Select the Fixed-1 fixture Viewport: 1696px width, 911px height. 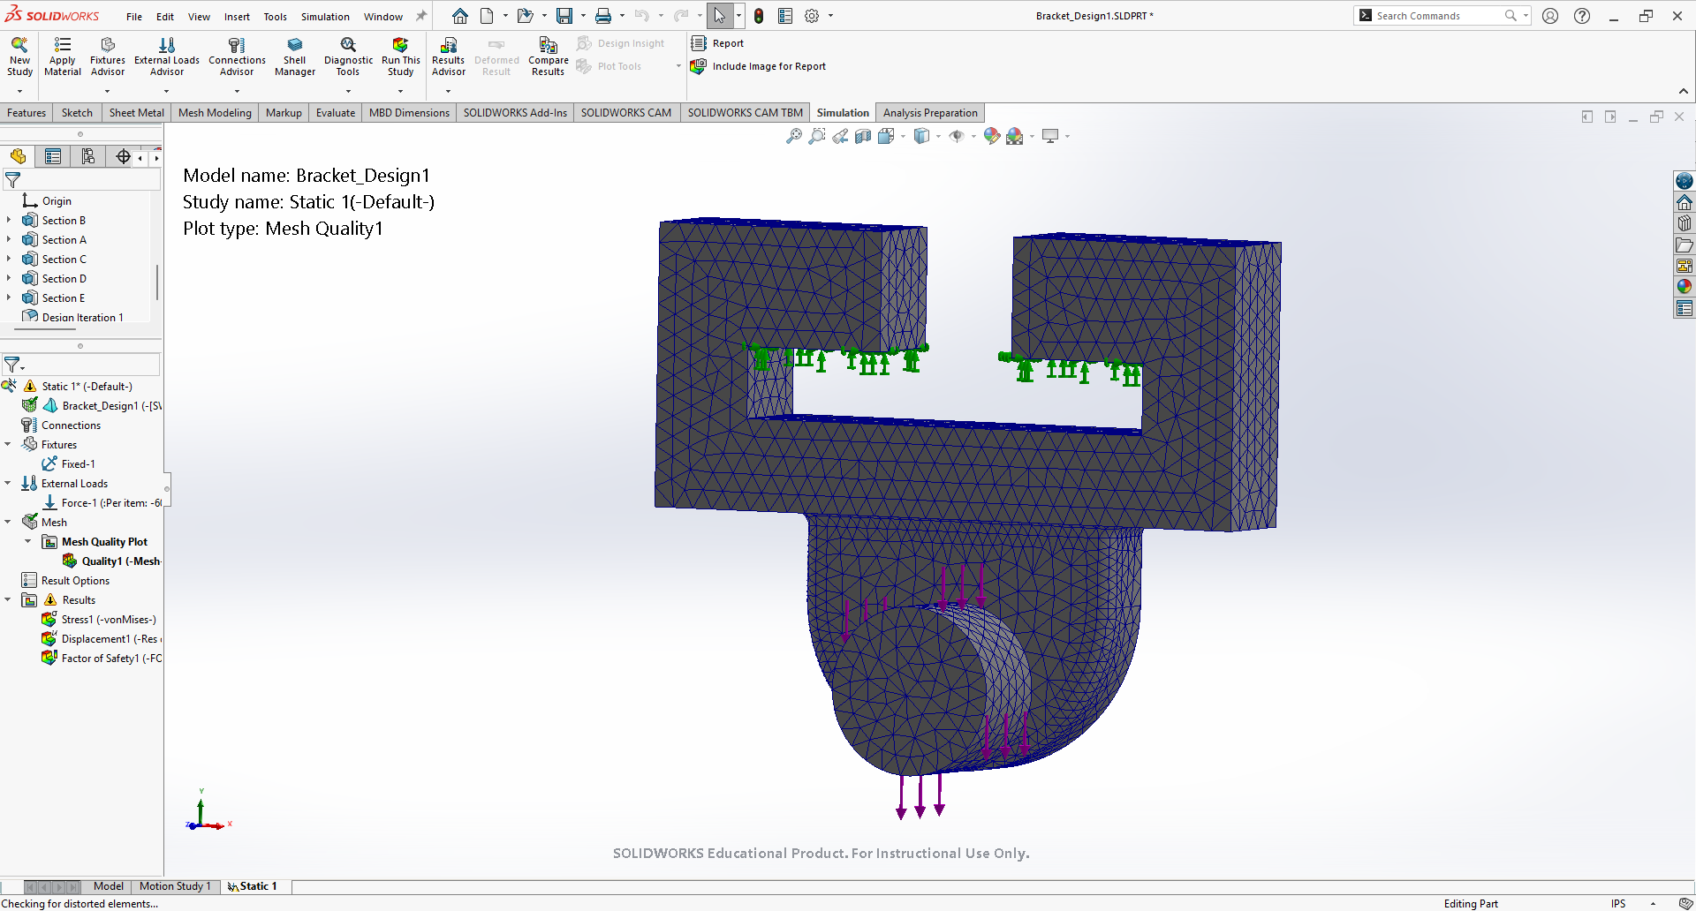(x=69, y=464)
